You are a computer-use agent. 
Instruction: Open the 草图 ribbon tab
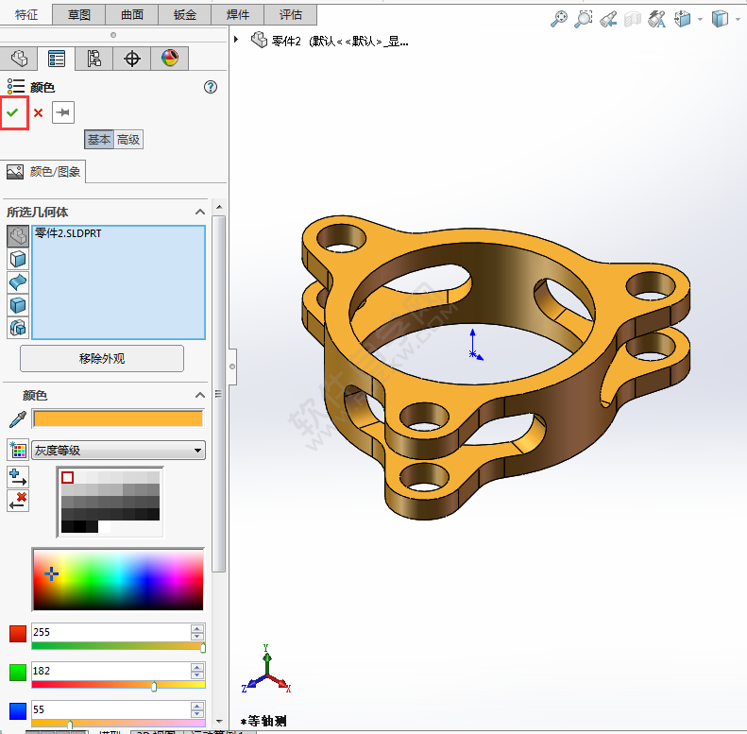click(x=79, y=15)
